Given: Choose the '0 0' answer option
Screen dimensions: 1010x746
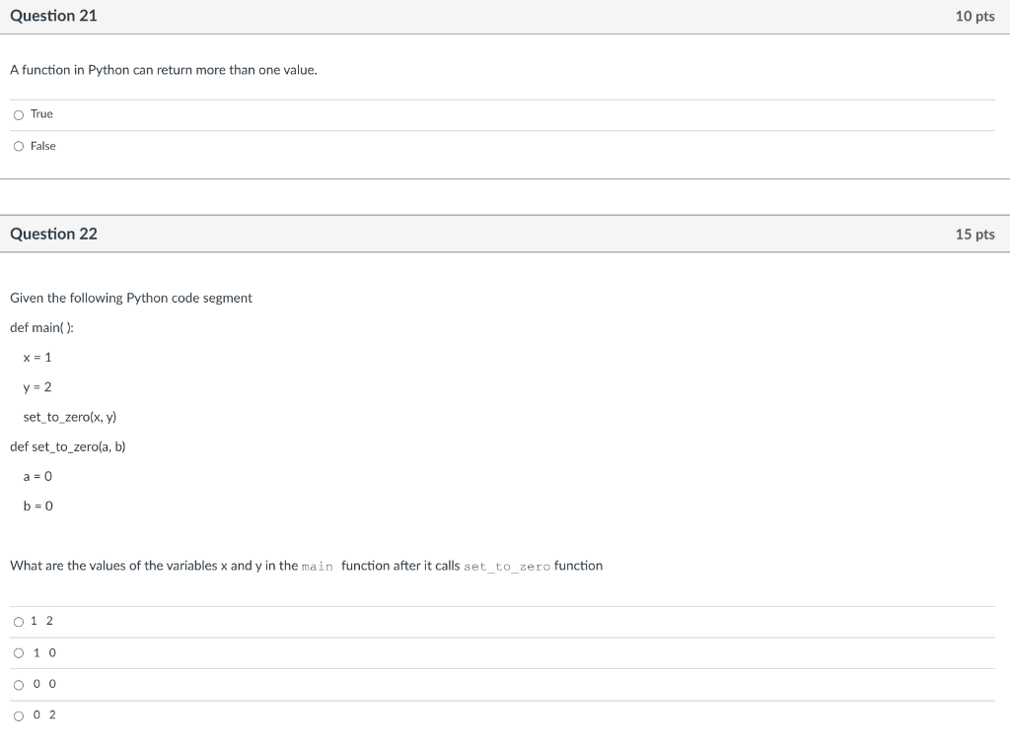Looking at the screenshot, I should (19, 685).
